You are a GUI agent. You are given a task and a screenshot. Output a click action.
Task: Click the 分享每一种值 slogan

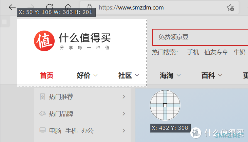pos(84,48)
